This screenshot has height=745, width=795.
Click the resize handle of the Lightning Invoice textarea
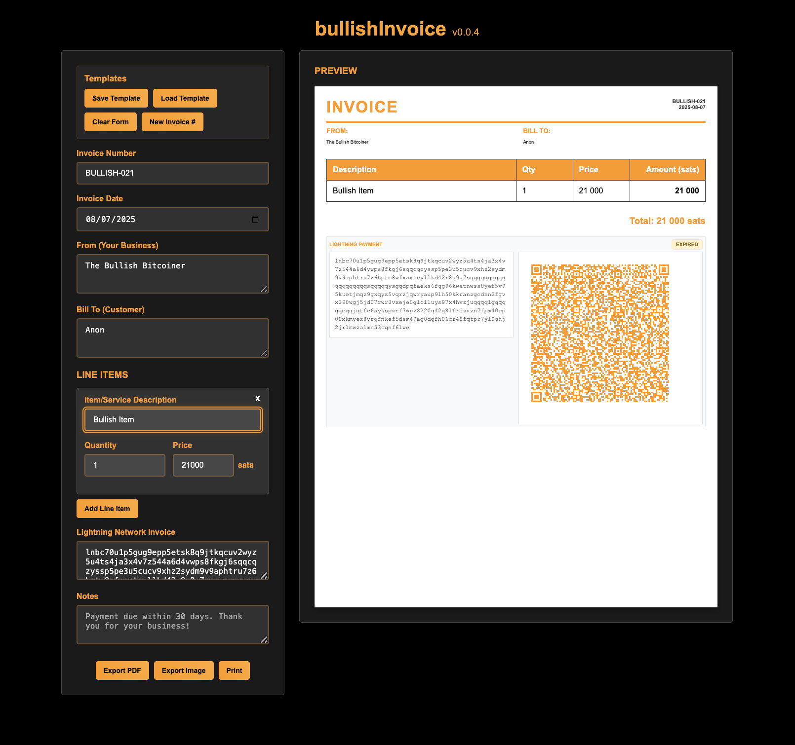pos(264,575)
